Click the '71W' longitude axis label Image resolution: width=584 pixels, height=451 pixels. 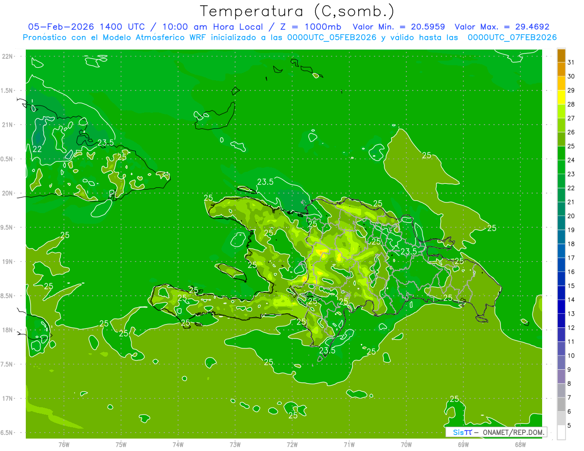coord(349,444)
